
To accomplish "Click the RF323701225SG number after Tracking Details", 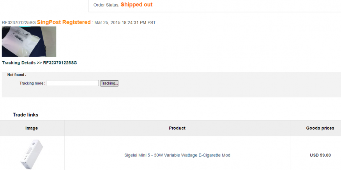I will tap(60, 62).
